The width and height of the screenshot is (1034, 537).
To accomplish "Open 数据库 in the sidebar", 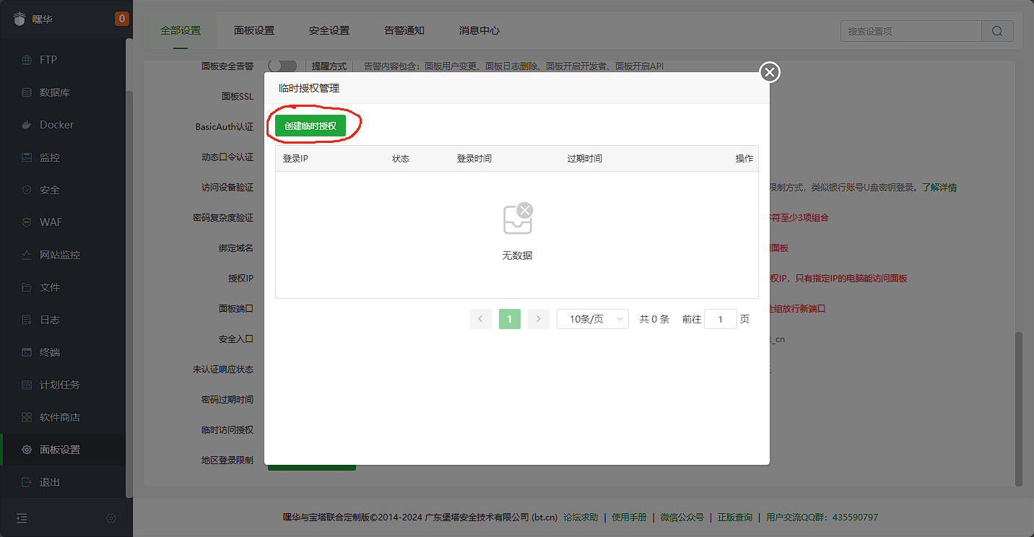I will coord(62,92).
